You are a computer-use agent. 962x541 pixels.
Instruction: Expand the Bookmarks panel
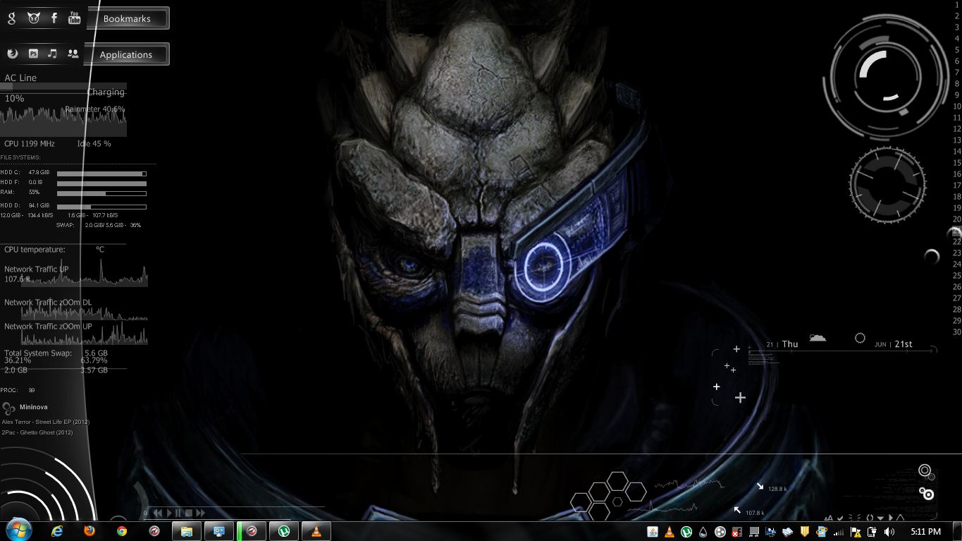pos(128,18)
